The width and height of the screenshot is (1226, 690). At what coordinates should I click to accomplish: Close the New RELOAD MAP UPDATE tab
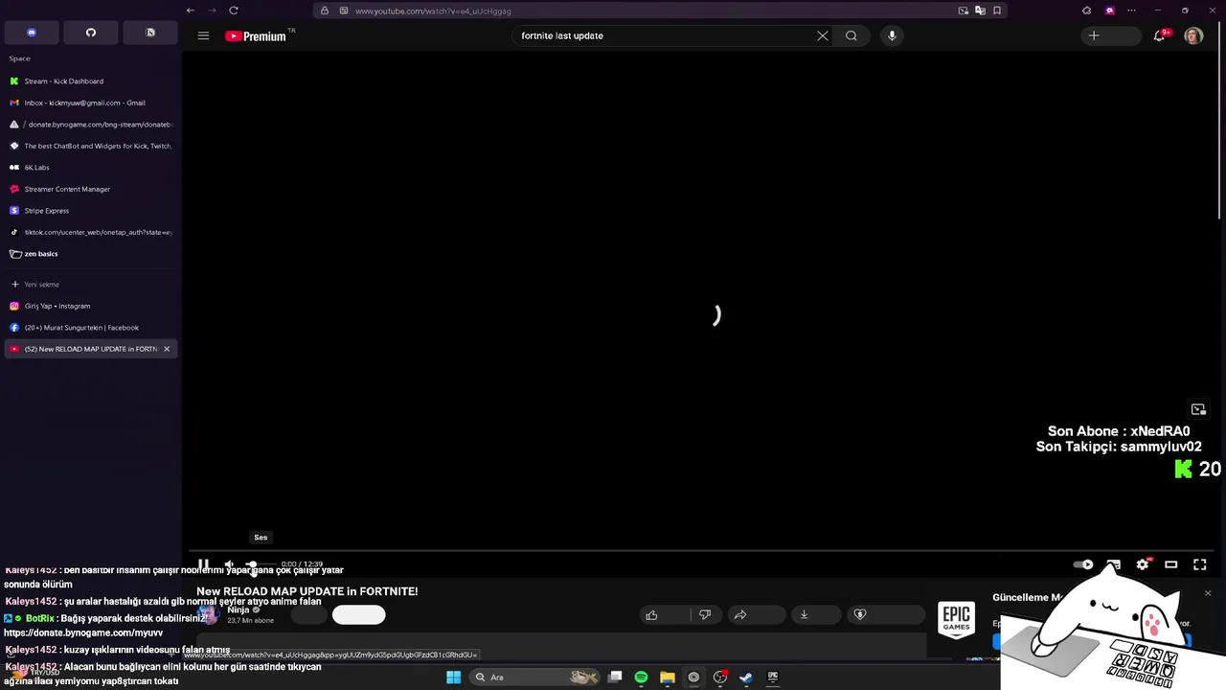click(167, 349)
